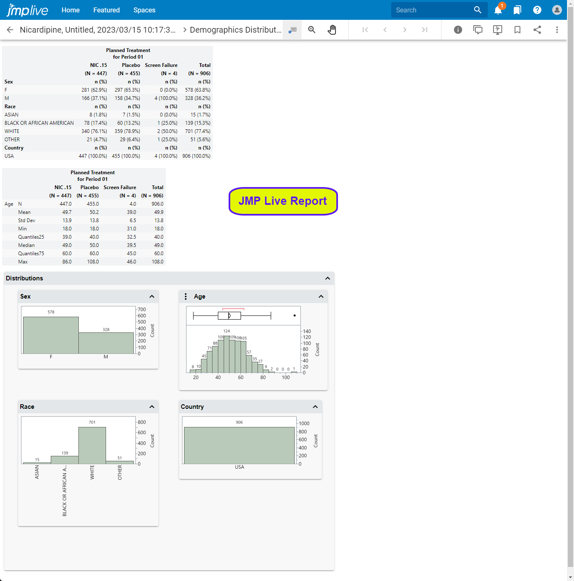Open the Age panel three-dot menu
The height and width of the screenshot is (581, 574).
[186, 296]
